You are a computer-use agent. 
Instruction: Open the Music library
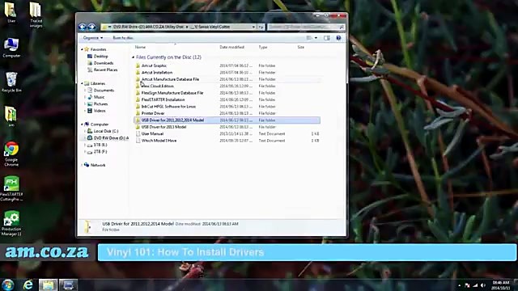(x=99, y=97)
